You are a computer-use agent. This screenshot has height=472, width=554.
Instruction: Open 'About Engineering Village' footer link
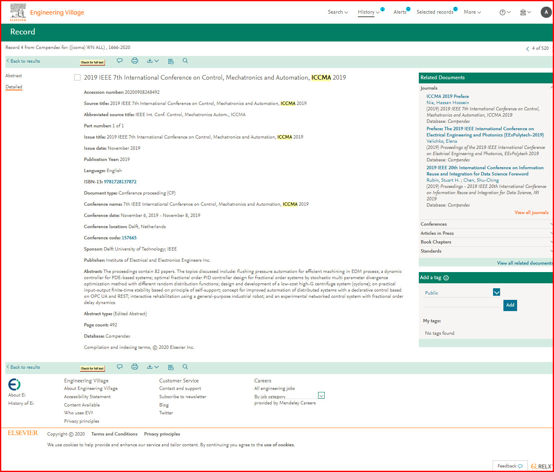point(91,389)
